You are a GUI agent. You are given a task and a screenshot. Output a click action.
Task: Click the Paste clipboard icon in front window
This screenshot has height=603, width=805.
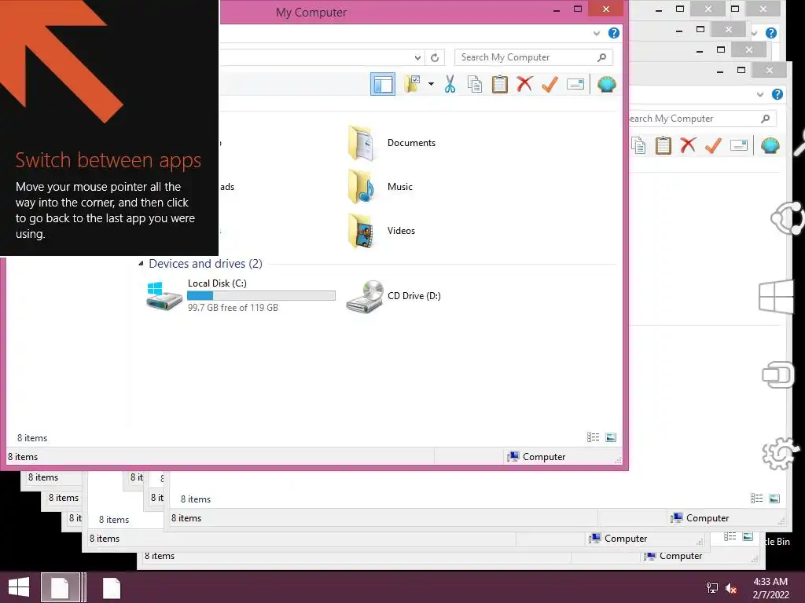pos(499,84)
